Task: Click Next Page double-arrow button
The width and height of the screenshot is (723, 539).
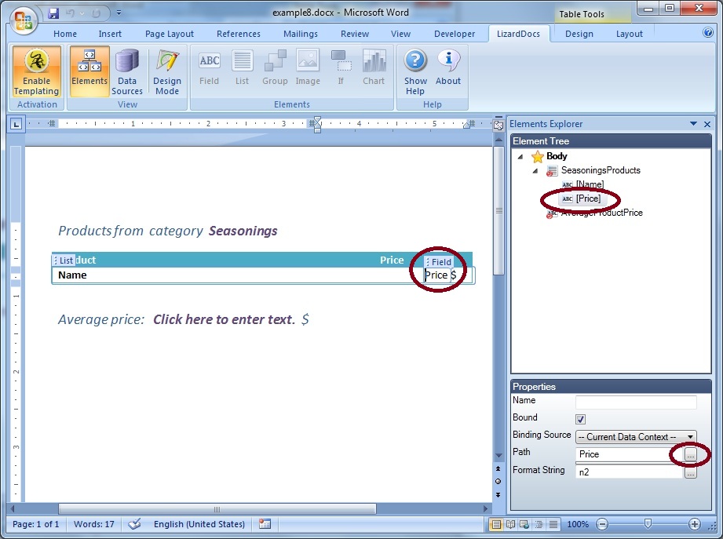Action: click(498, 495)
